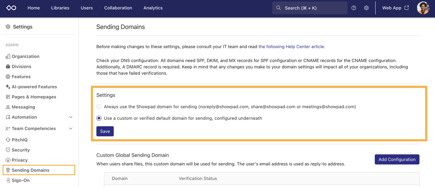Image resolution: width=435 pixels, height=187 pixels.
Task: Open the help question mark icon
Action: click(x=354, y=8)
